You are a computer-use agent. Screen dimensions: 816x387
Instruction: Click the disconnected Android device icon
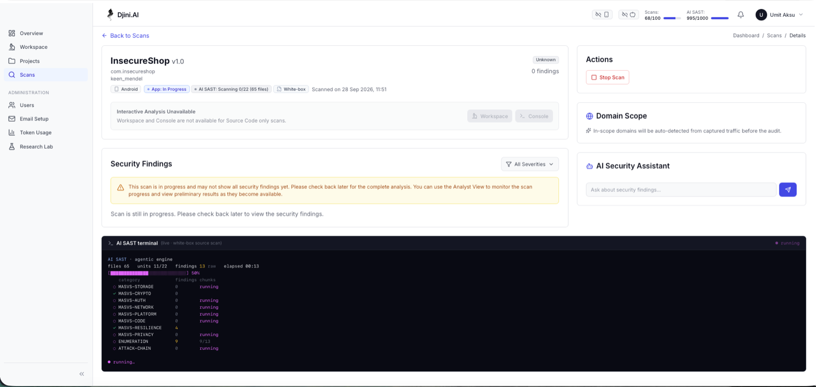[602, 15]
